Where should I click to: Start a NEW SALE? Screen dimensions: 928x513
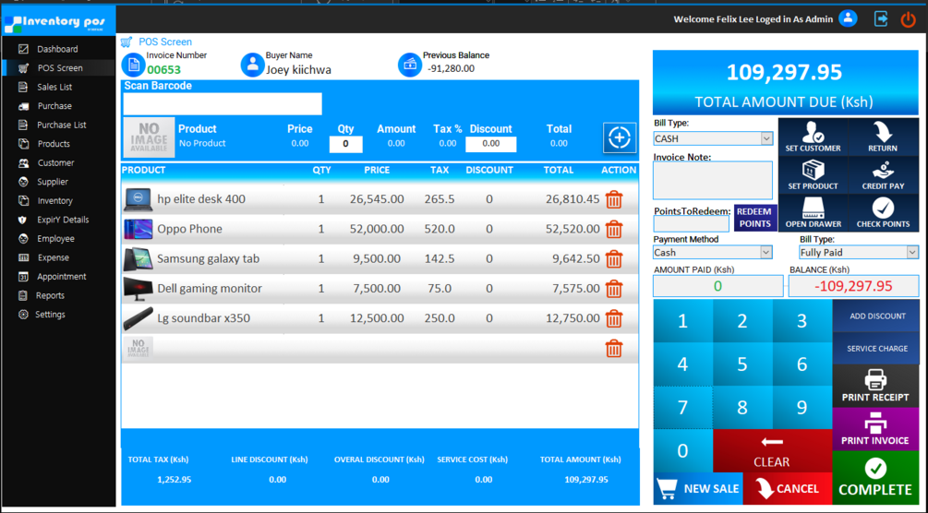698,489
